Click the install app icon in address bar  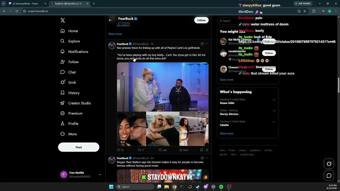299,11
